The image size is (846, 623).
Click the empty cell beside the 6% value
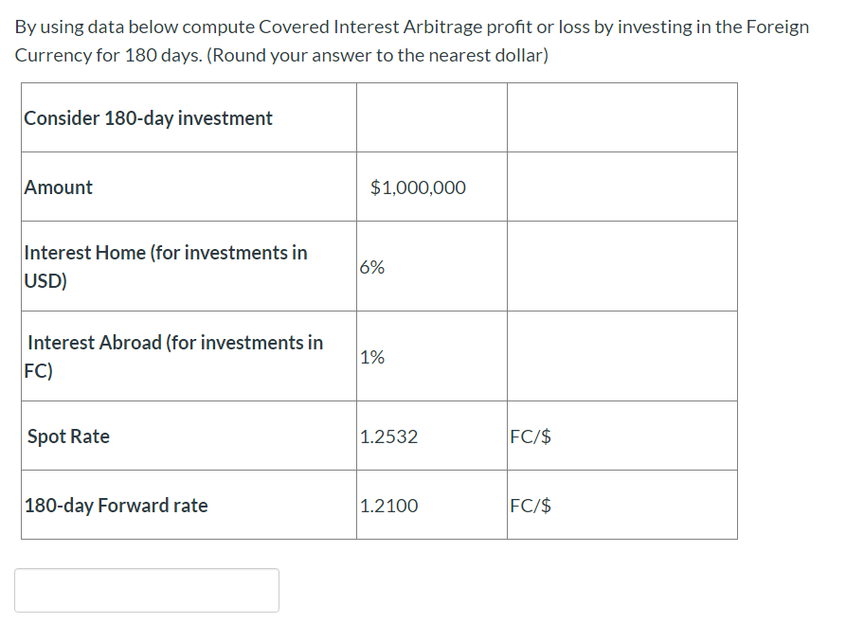pos(622,266)
